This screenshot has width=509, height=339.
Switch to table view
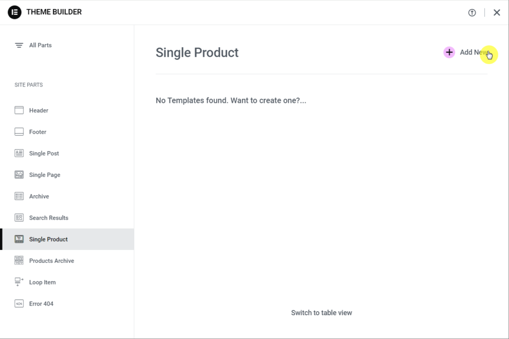[322, 313]
